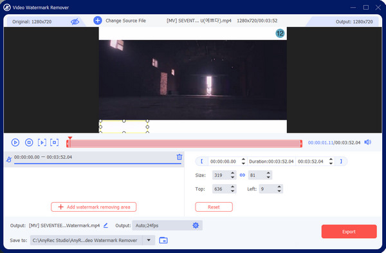Click the red playhead marker on timeline
This screenshot has width=386, height=253.
(x=70, y=138)
